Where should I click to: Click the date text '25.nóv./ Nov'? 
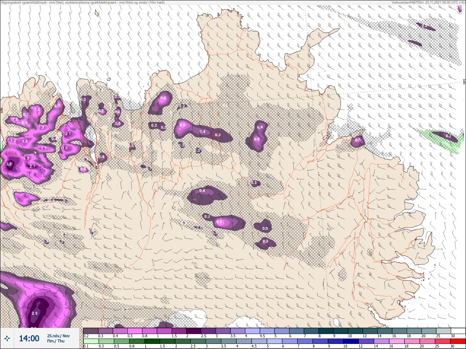tap(58, 336)
